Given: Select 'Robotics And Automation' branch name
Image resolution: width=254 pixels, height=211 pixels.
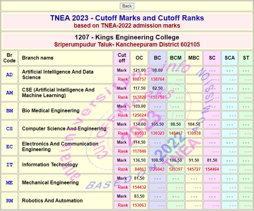Looking at the screenshot, I should tap(52, 201).
